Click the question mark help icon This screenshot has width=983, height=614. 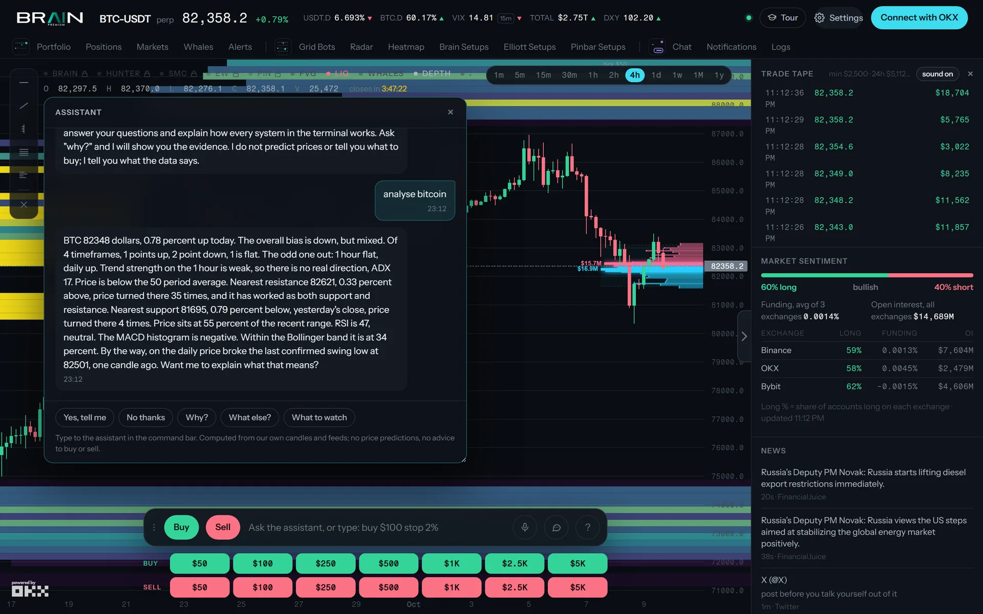click(x=588, y=527)
